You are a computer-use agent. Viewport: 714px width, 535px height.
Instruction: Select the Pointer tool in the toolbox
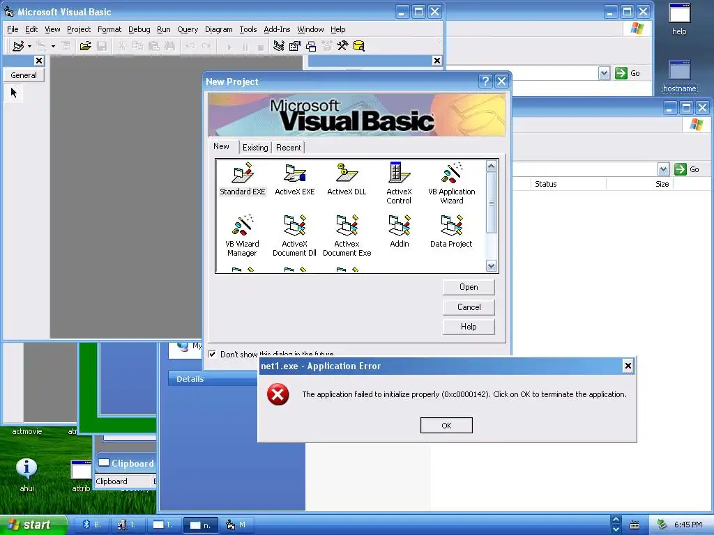click(x=14, y=93)
